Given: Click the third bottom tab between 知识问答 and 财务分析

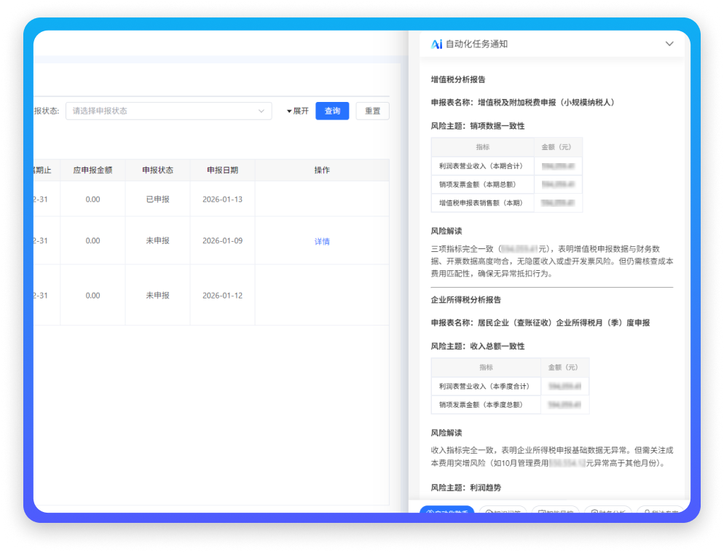Looking at the screenshot, I should (x=556, y=512).
